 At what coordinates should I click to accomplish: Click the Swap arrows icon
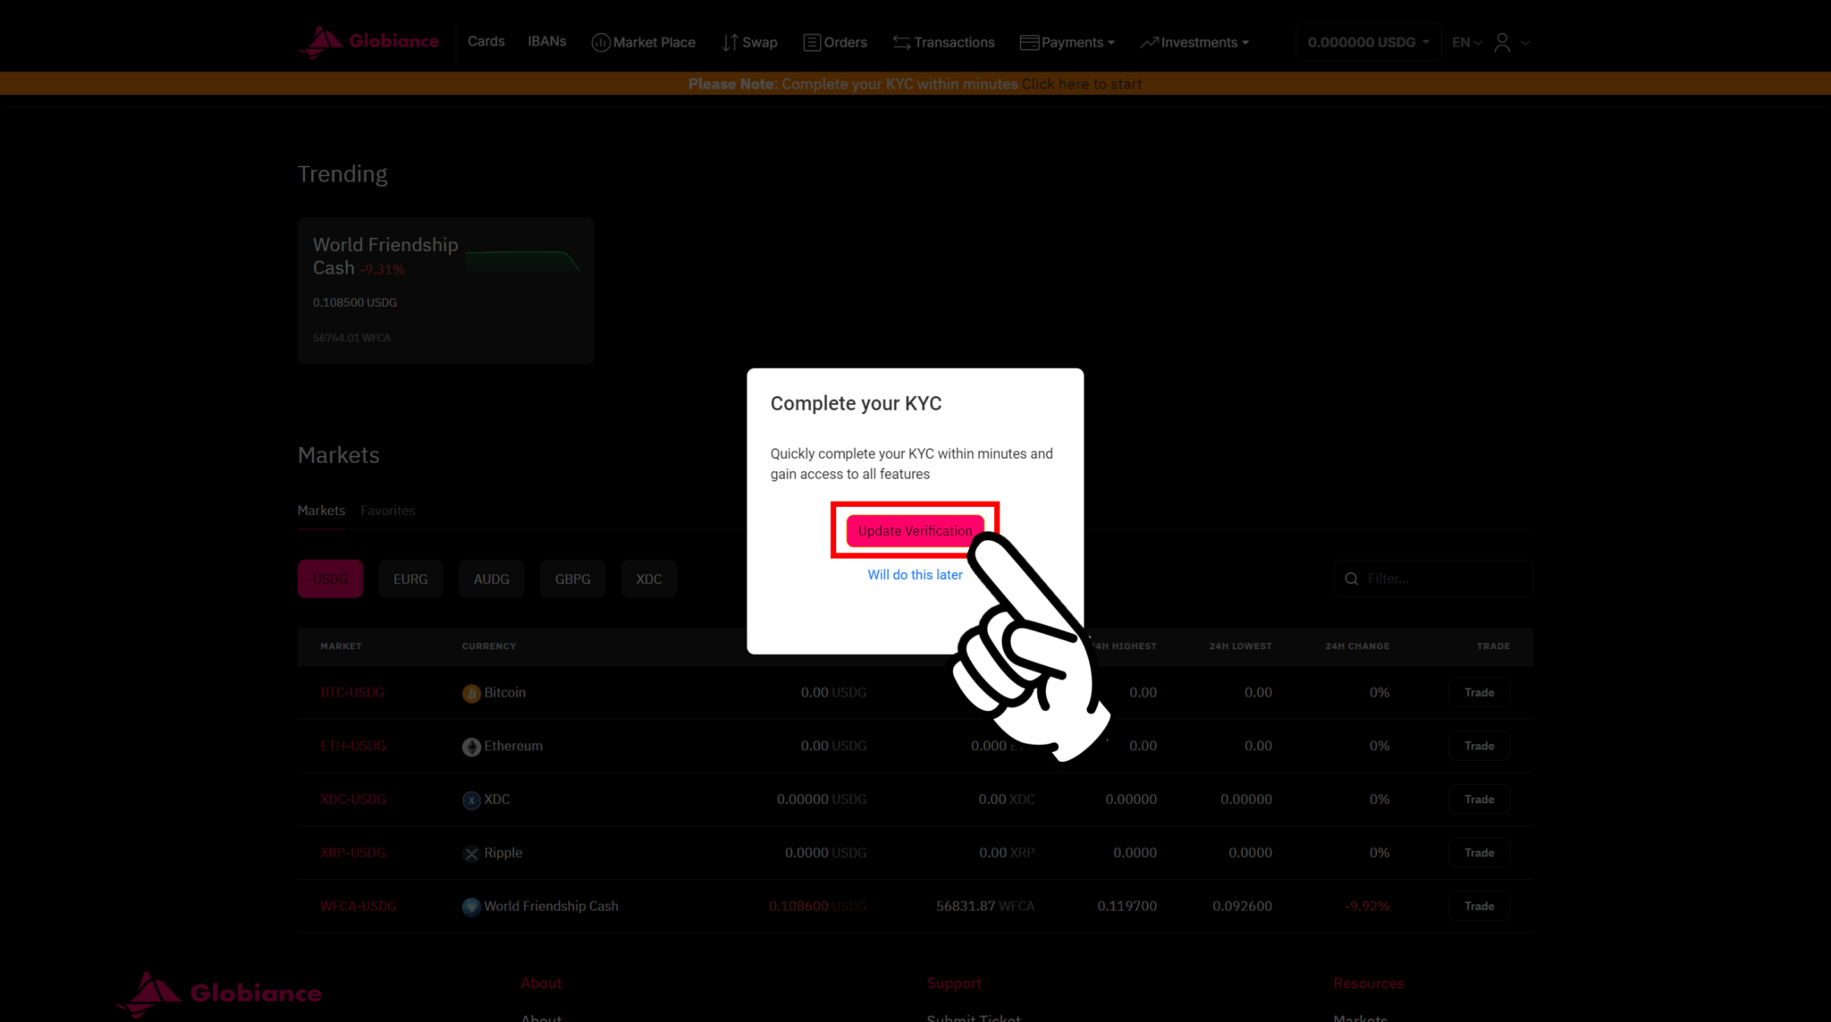coord(730,42)
